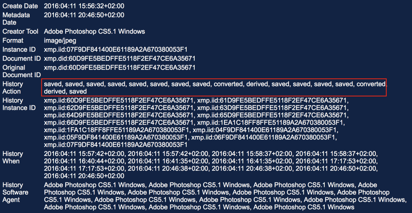Click the Format label

pos(13,41)
